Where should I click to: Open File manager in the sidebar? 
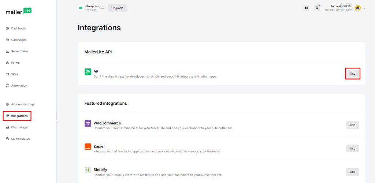[x=20, y=127]
